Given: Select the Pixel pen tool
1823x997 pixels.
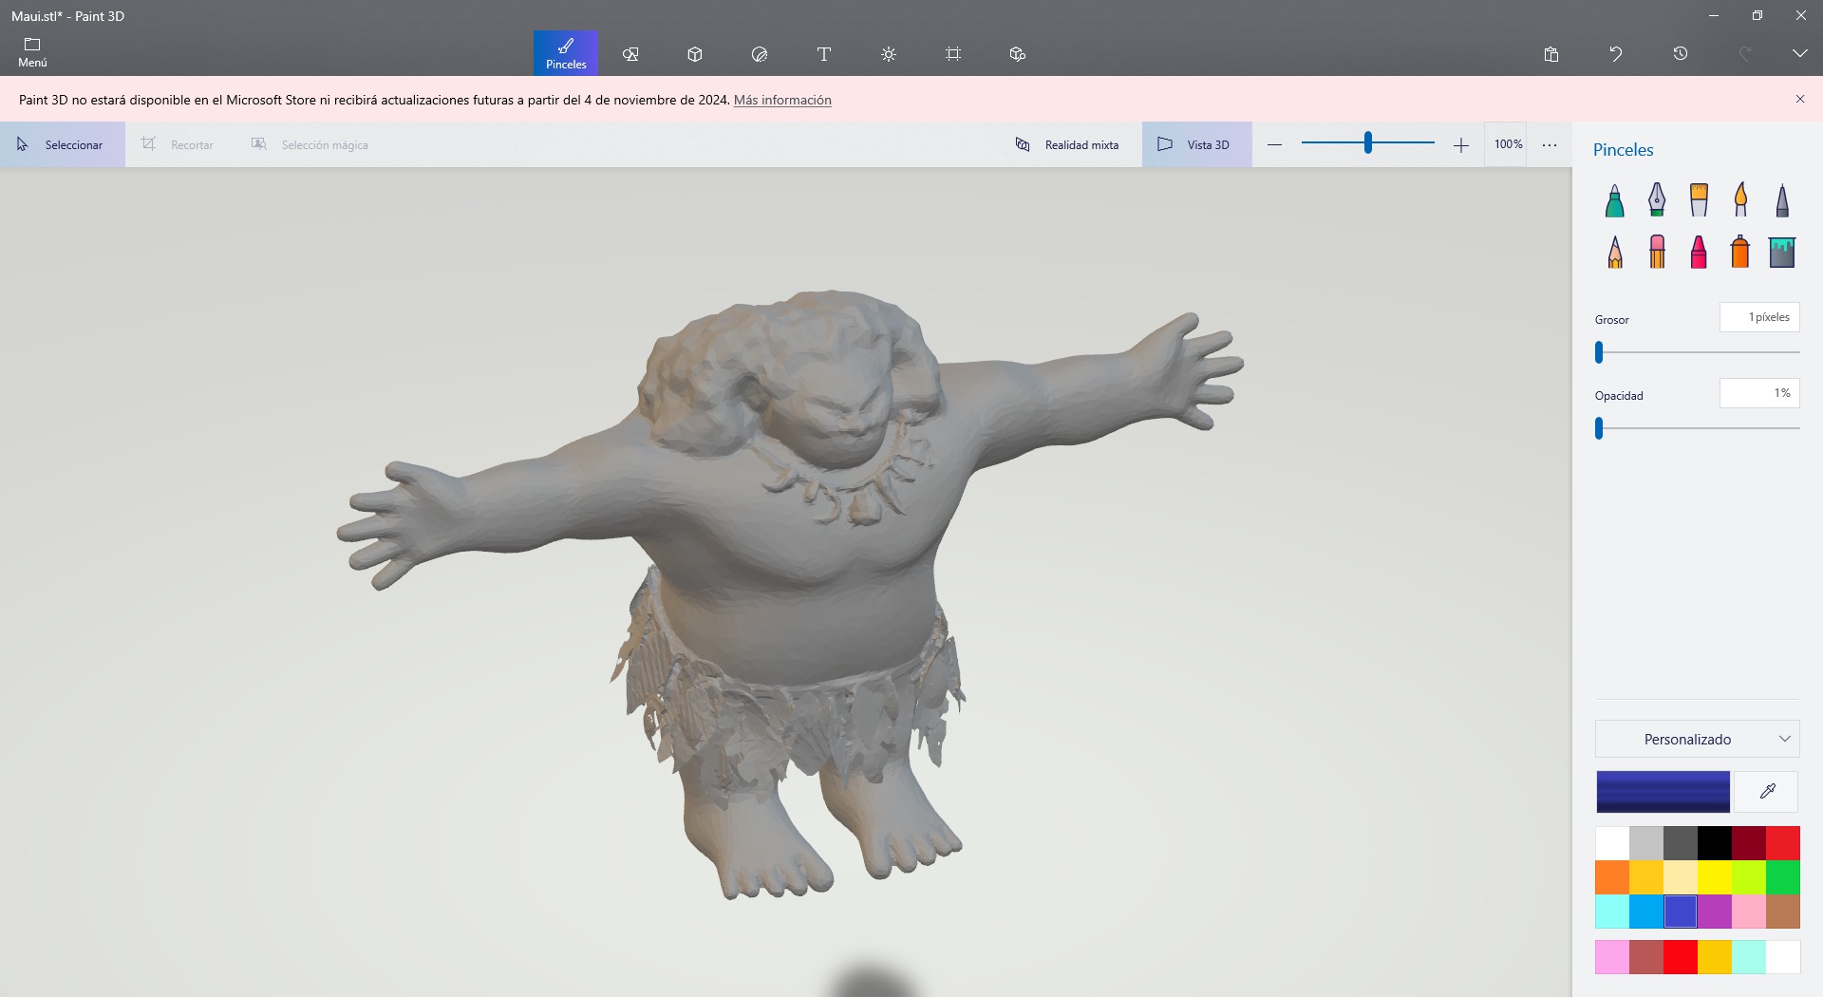Looking at the screenshot, I should point(1782,200).
